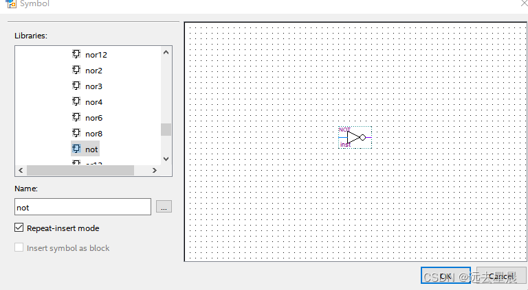Click the nor6 symbol icon
Screen dimensions: 528x290
[x=76, y=117]
